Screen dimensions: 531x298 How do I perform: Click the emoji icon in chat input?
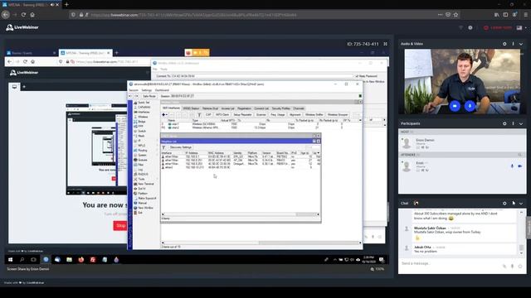[x=520, y=267]
